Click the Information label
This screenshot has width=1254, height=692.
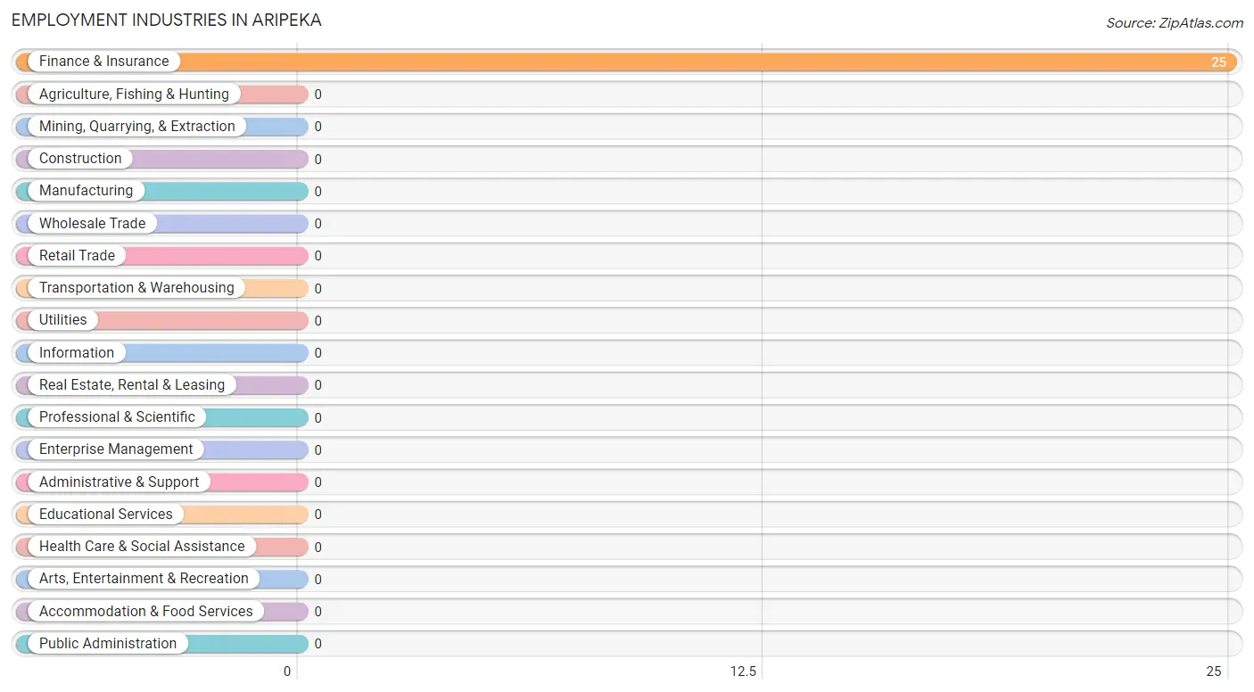point(77,352)
